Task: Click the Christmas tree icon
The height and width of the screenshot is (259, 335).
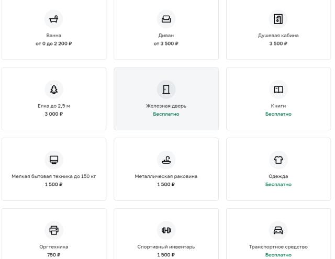Action: 53,89
